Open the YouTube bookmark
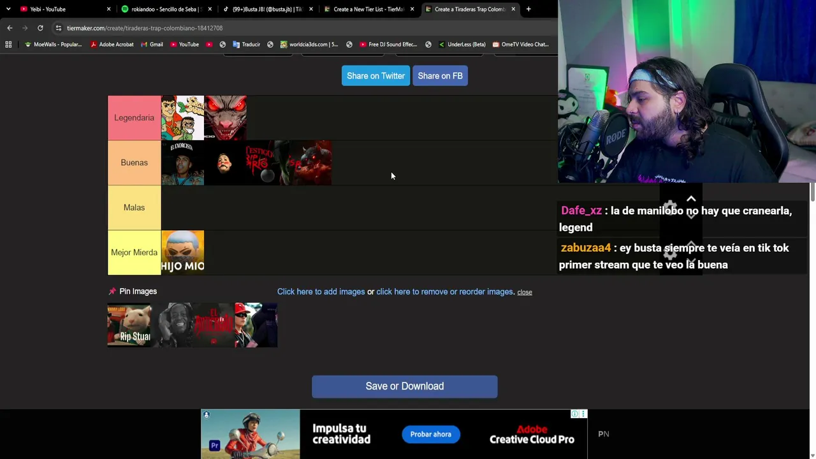Screen dimensions: 816x459 click(184, 45)
